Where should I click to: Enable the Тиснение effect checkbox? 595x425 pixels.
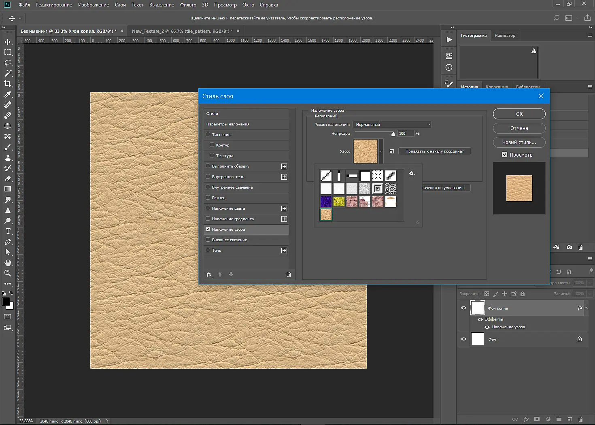pos(208,134)
